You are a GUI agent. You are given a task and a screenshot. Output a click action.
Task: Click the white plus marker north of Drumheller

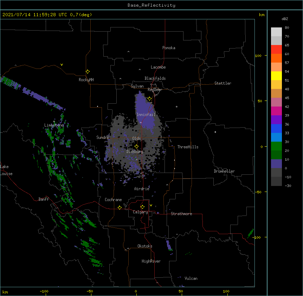pos(215,132)
